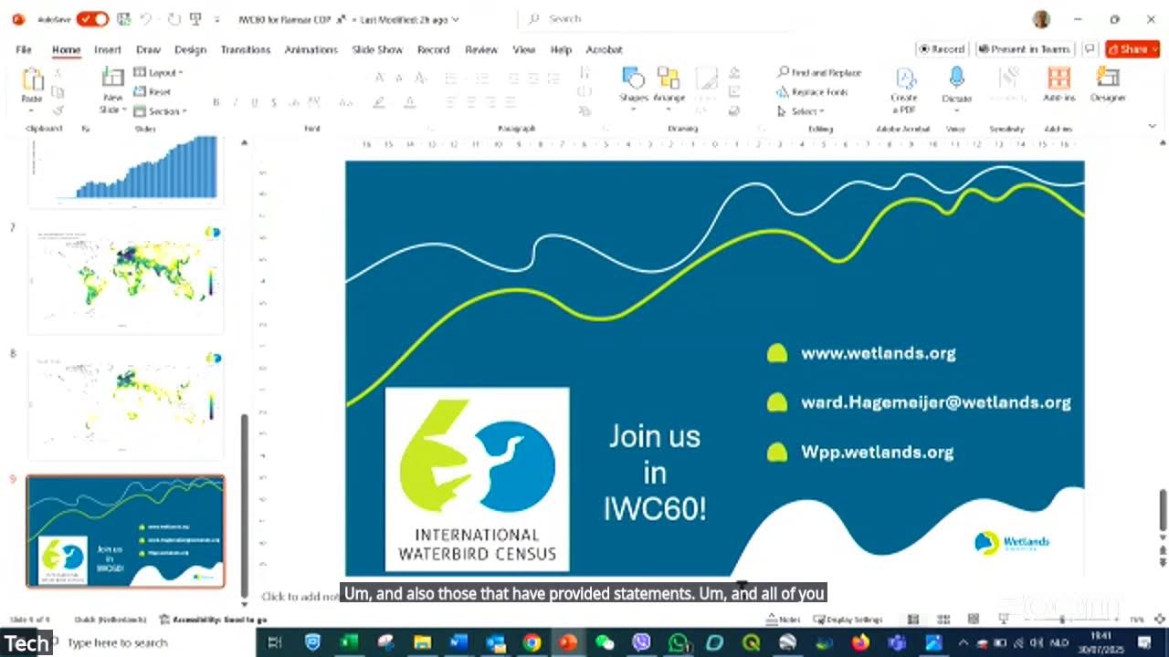This screenshot has width=1169, height=657.
Task: Click the Notes button in status bar
Action: (785, 619)
